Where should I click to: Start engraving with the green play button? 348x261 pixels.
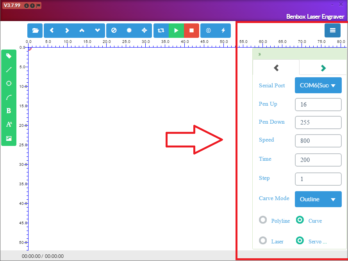coord(176,30)
